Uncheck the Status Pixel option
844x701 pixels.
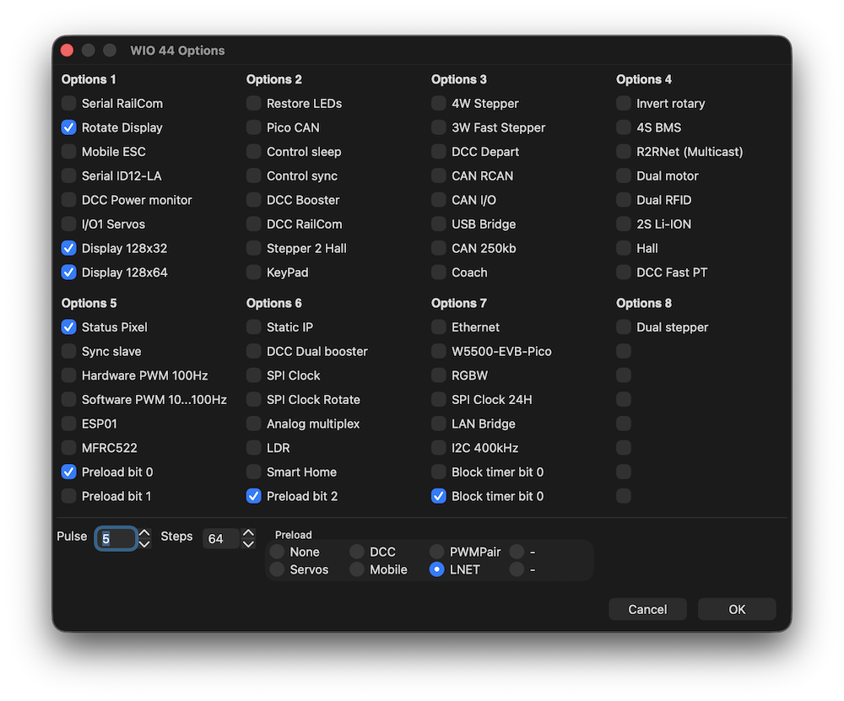(x=68, y=327)
